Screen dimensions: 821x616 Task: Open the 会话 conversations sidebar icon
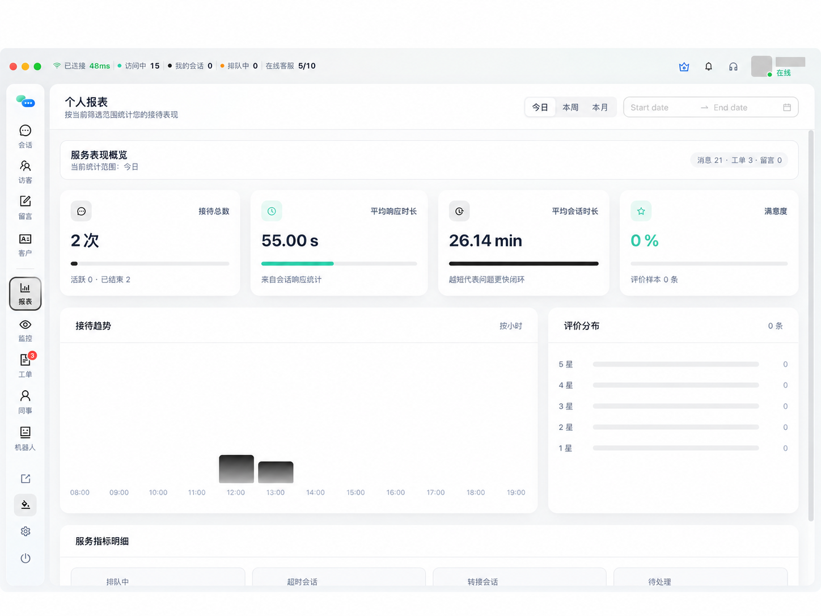pyautogui.click(x=25, y=137)
